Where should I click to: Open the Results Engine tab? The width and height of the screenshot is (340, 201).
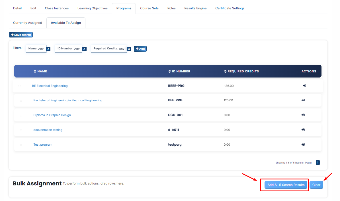pos(196,8)
